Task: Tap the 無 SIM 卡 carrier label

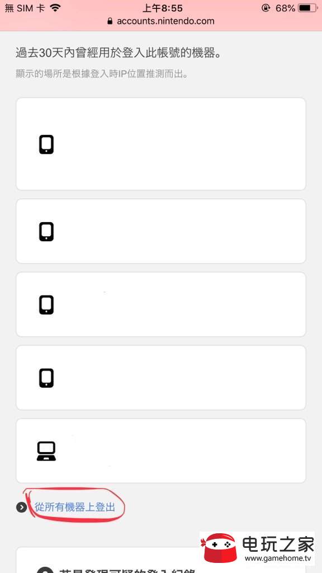Action: pos(25,8)
